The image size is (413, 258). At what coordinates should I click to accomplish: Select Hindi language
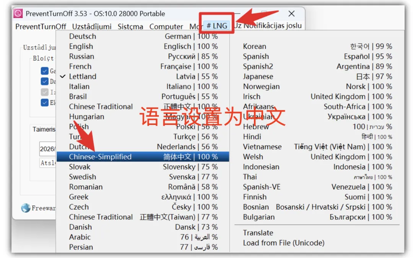317,136
